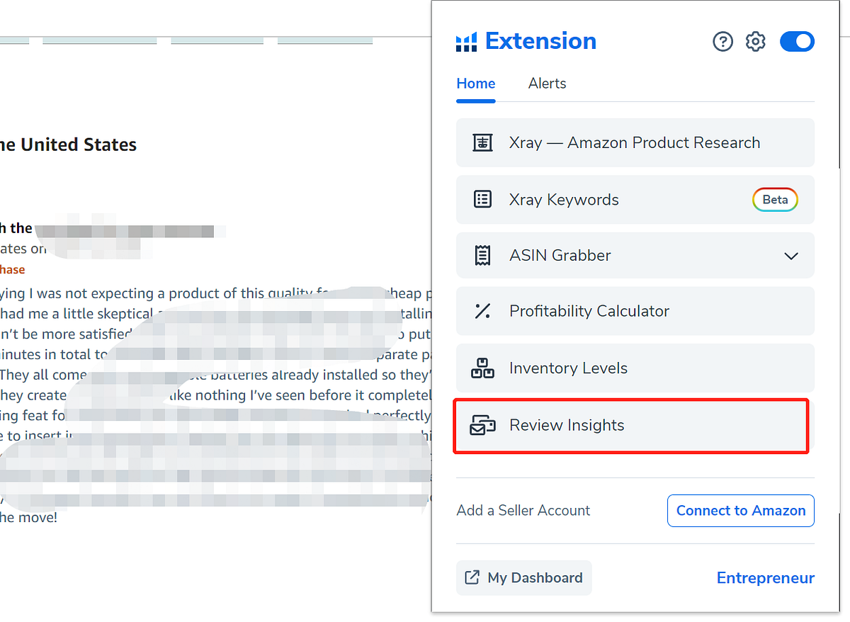Expand the ASIN Grabber chevron
This screenshot has height=622, width=850.
pos(791,256)
